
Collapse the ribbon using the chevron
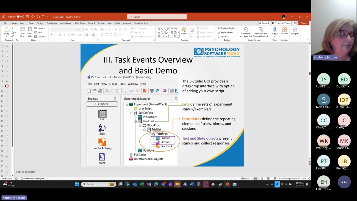coord(308,39)
